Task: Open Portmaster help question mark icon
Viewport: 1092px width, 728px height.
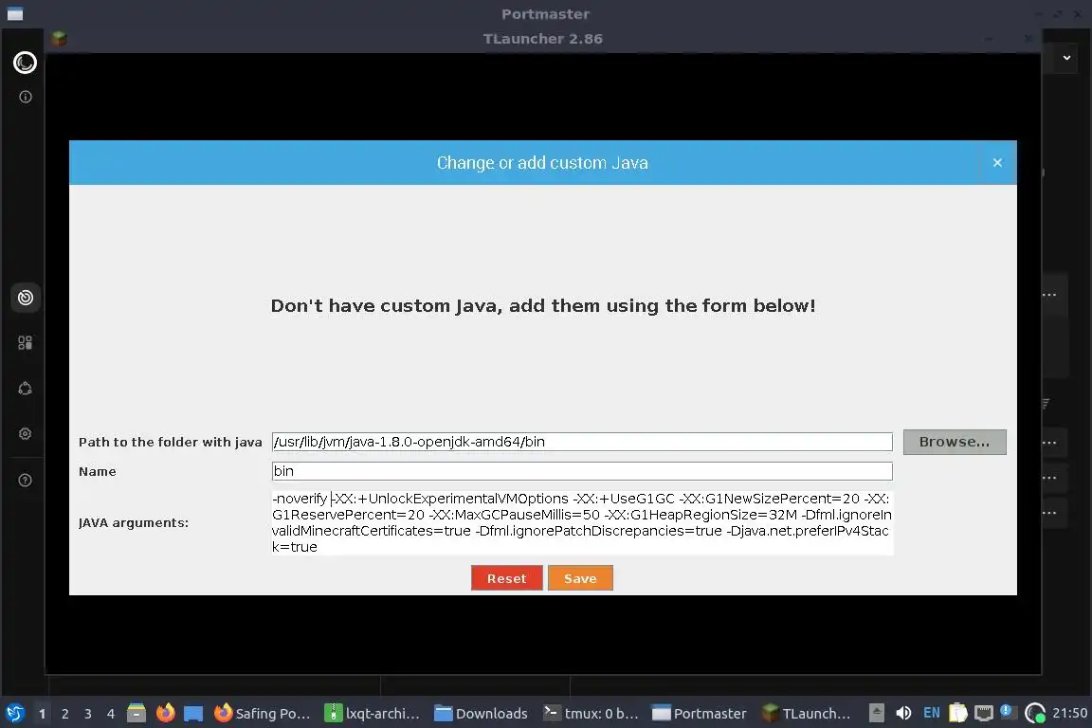Action: (x=25, y=480)
